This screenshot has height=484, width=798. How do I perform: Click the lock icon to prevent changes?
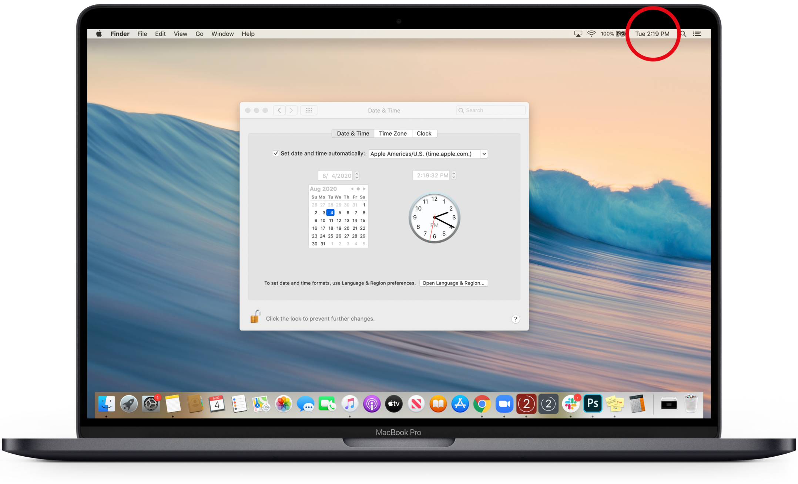(x=255, y=317)
